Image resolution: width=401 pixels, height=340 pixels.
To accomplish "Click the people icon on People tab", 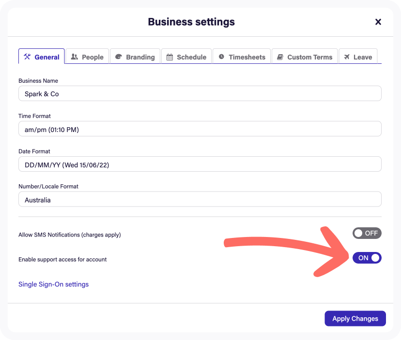I will click(x=75, y=57).
